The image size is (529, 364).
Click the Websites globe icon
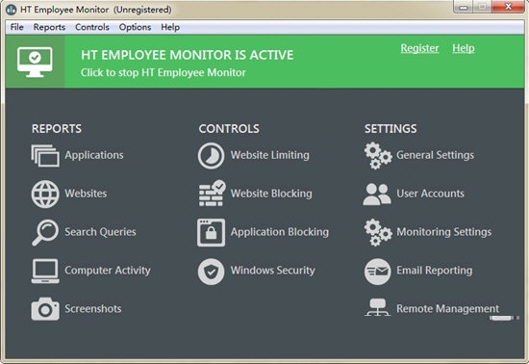point(45,194)
